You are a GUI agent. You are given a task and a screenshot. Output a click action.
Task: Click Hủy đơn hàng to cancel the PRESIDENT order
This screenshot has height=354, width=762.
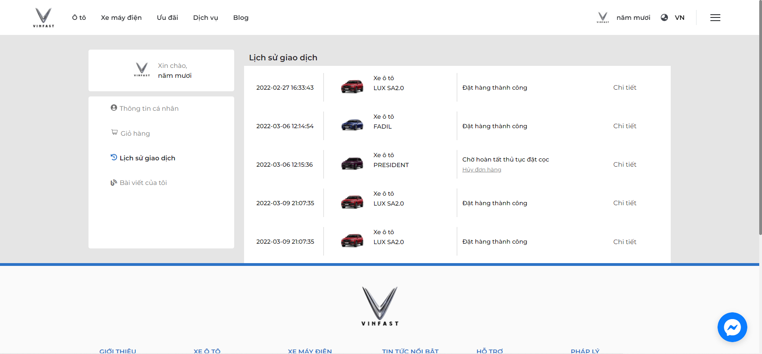[x=482, y=169]
